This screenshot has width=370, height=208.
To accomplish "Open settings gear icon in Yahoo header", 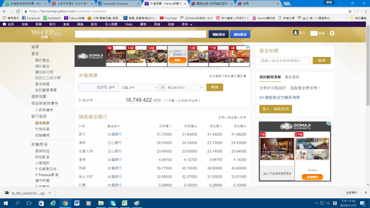I will pos(332,33).
